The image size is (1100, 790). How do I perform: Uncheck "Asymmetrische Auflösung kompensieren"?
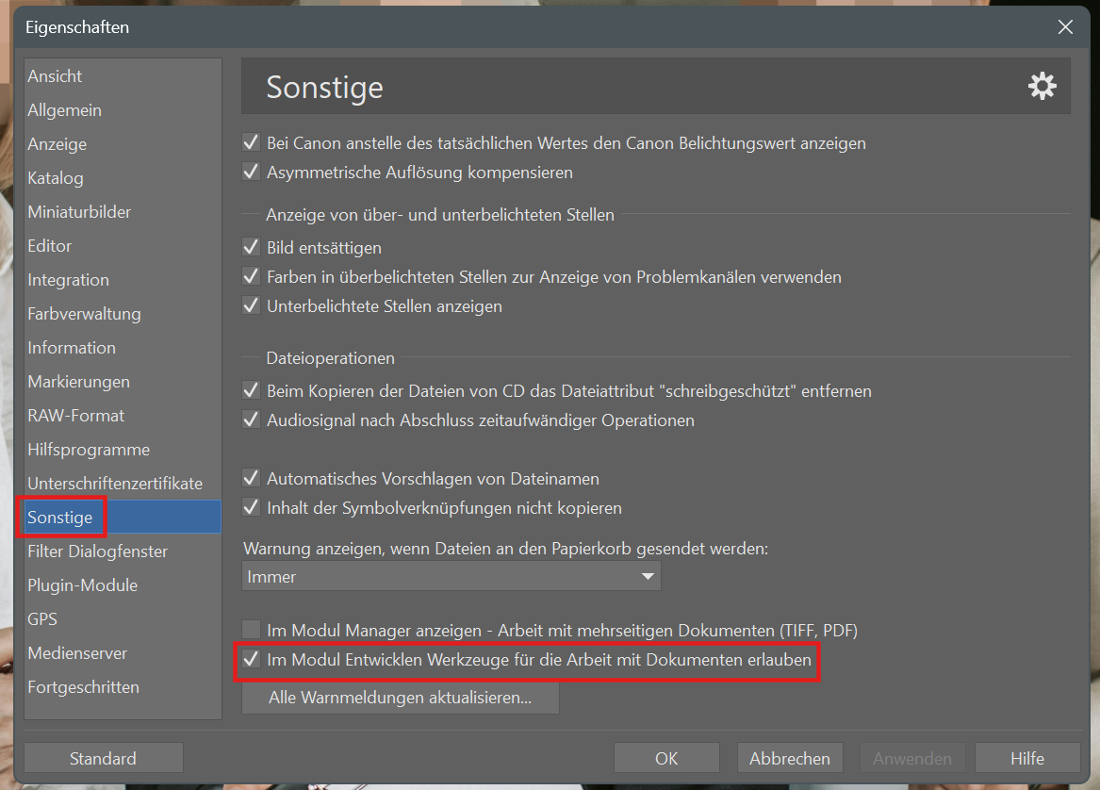tap(251, 173)
